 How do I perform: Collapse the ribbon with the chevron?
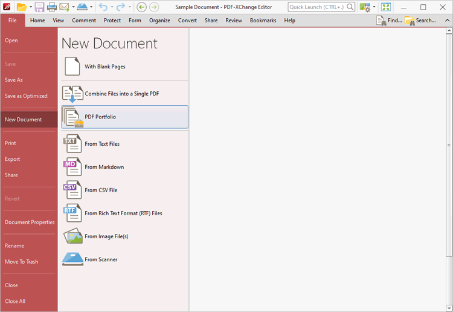pyautogui.click(x=447, y=20)
